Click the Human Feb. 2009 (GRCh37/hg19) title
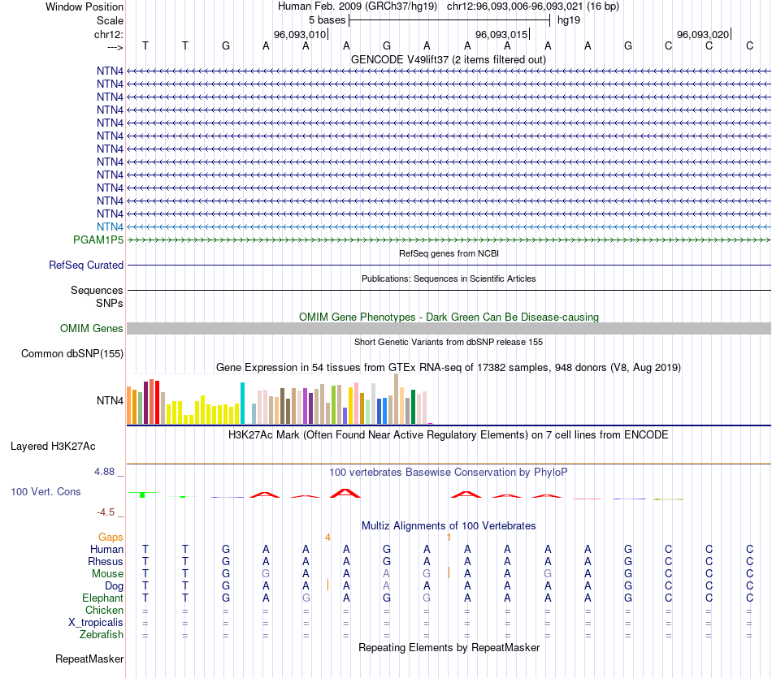This screenshot has height=678, width=772. click(358, 6)
